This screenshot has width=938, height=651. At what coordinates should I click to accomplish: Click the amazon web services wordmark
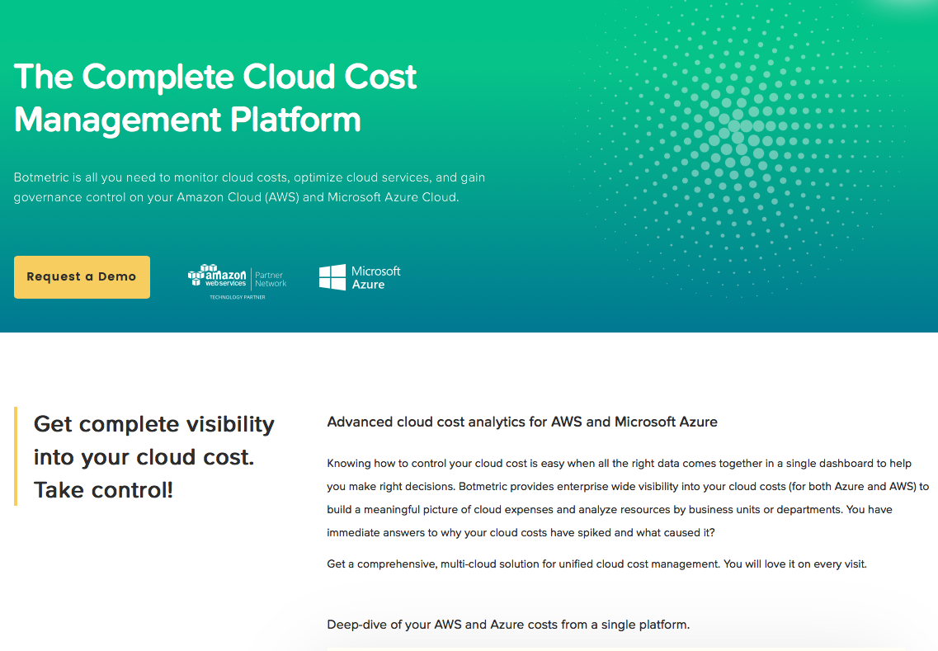(225, 277)
